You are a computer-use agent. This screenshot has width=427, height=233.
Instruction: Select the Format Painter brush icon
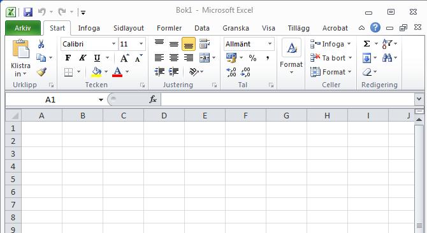click(41, 72)
